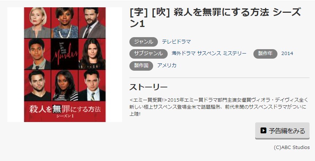The height and width of the screenshot is (161, 315).
Task: Click the blonde woman's portrait on the poster
Action: pos(37,23)
